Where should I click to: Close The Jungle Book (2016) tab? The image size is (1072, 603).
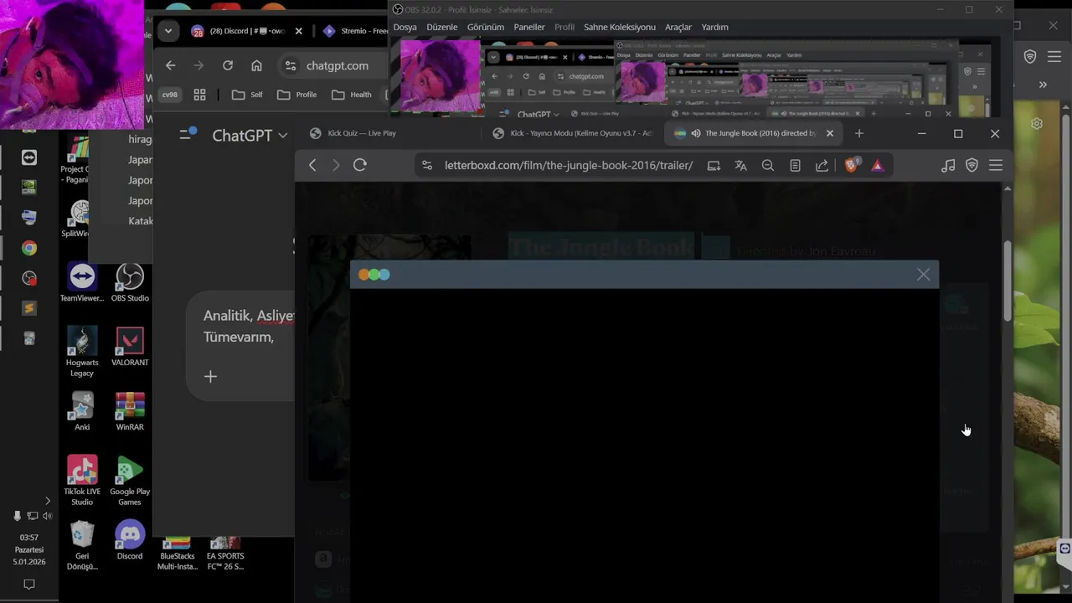(x=830, y=133)
